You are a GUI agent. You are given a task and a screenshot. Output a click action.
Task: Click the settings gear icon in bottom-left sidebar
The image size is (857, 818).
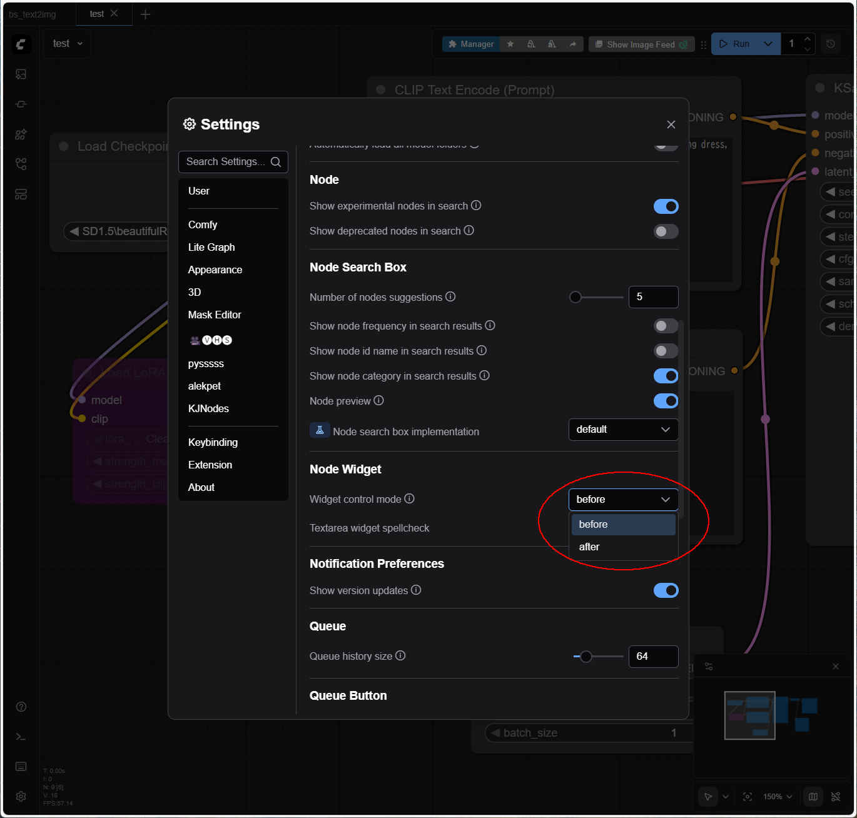point(21,796)
